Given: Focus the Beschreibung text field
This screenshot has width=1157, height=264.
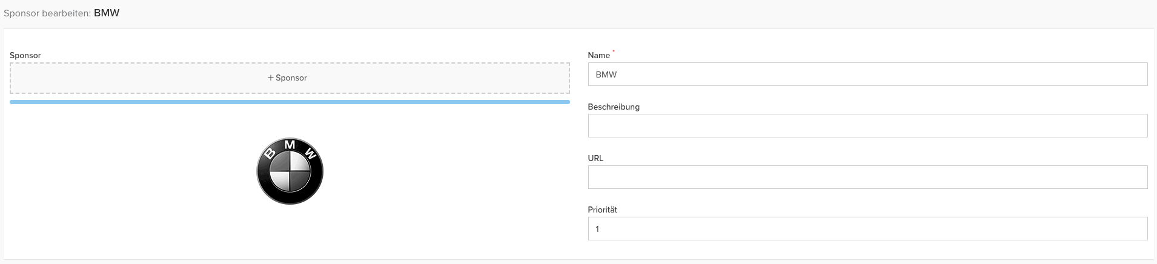Looking at the screenshot, I should [867, 126].
